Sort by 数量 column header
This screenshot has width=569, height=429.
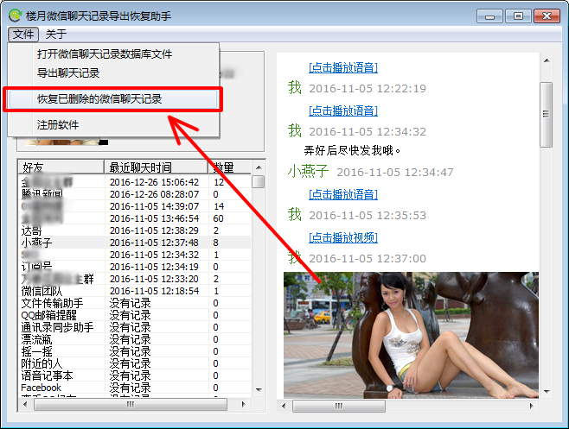(230, 167)
